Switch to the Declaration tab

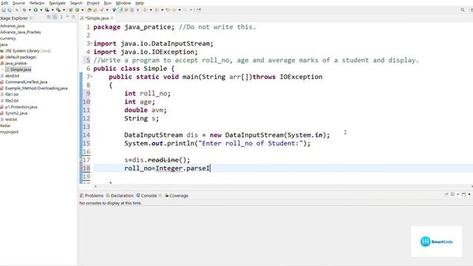[120, 195]
